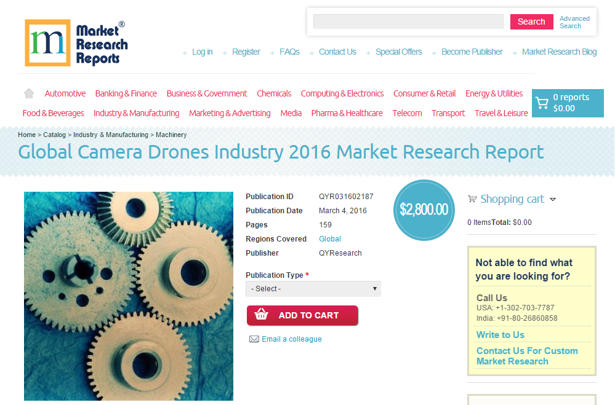Click Industry & Manufacturing breadcrumb link
The height and width of the screenshot is (405, 615).
click(x=111, y=135)
